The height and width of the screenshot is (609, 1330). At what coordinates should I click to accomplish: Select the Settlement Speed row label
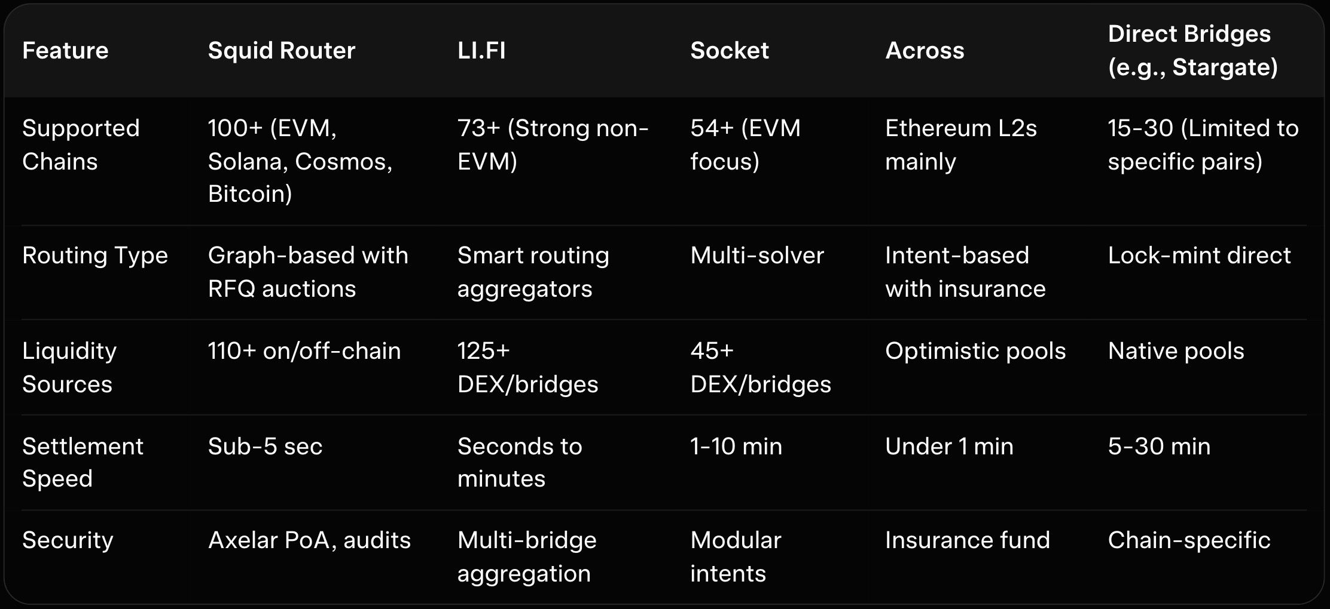[x=83, y=462]
